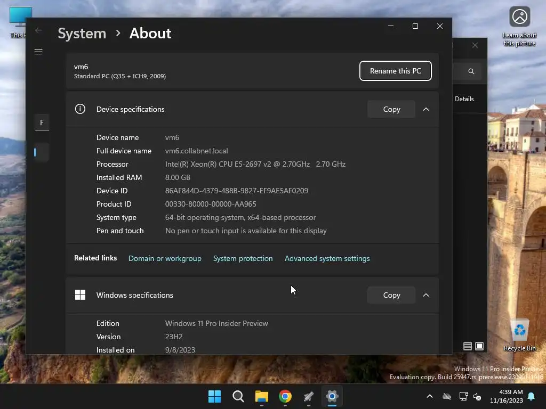Show hidden system tray icons

pos(430,396)
